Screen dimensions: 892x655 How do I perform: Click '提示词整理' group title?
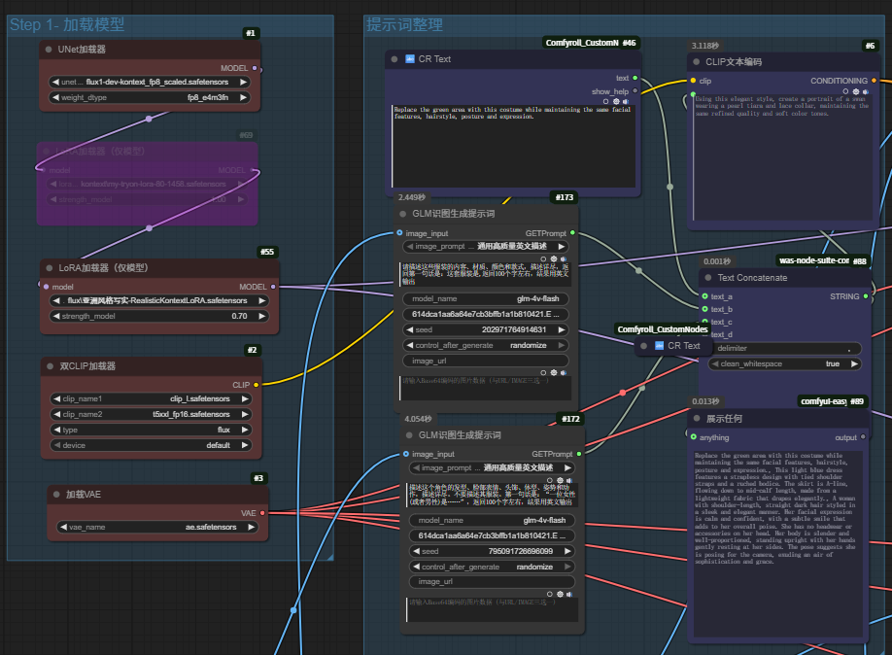[x=404, y=25]
